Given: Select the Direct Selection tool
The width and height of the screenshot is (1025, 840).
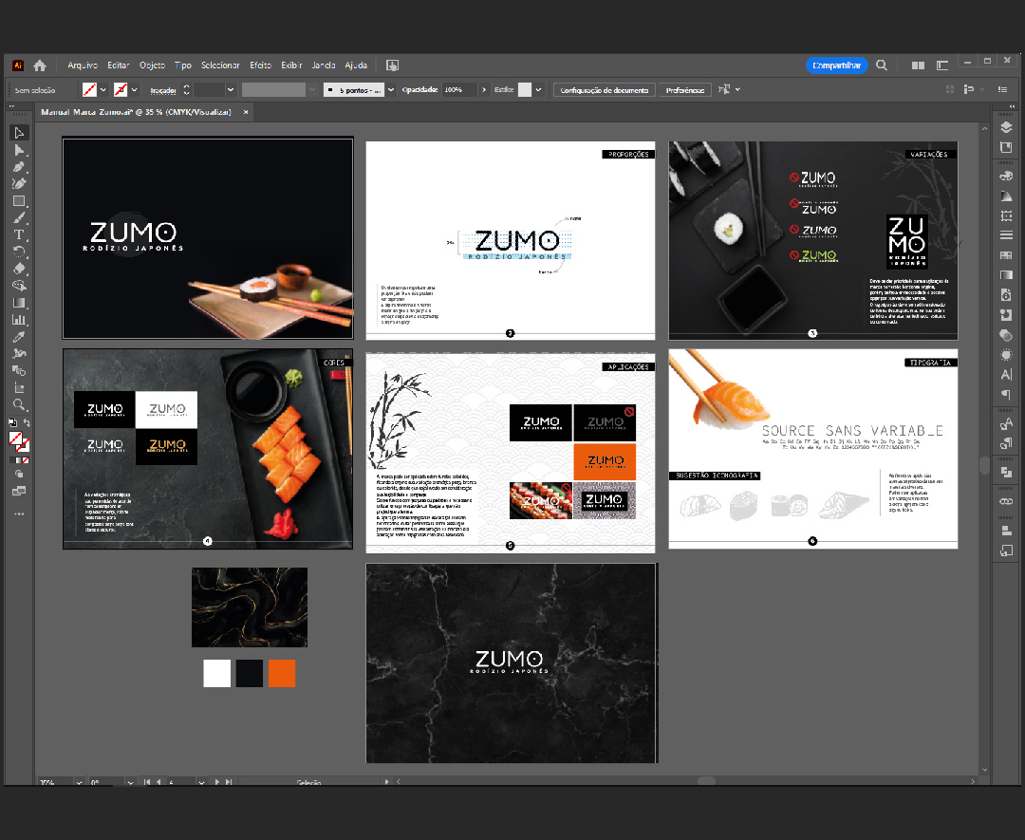Looking at the screenshot, I should (19, 150).
